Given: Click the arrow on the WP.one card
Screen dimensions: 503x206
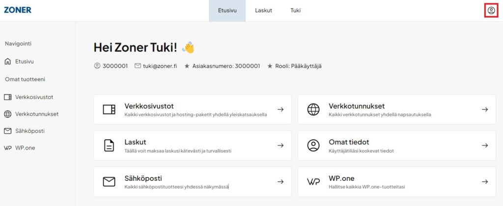Looking at the screenshot, I should click(x=485, y=182).
